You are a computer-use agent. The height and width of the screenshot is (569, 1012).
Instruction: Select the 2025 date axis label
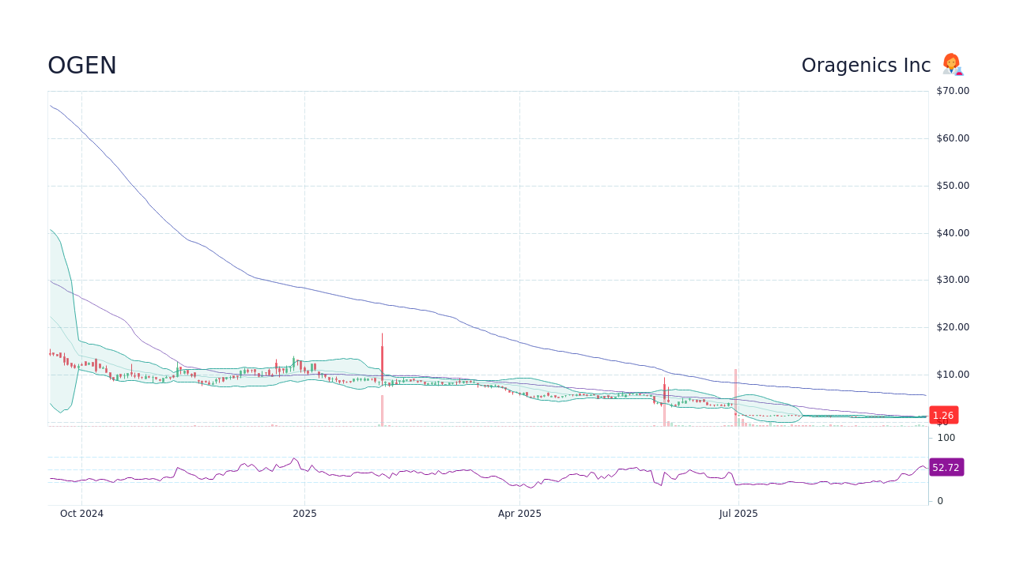[304, 513]
